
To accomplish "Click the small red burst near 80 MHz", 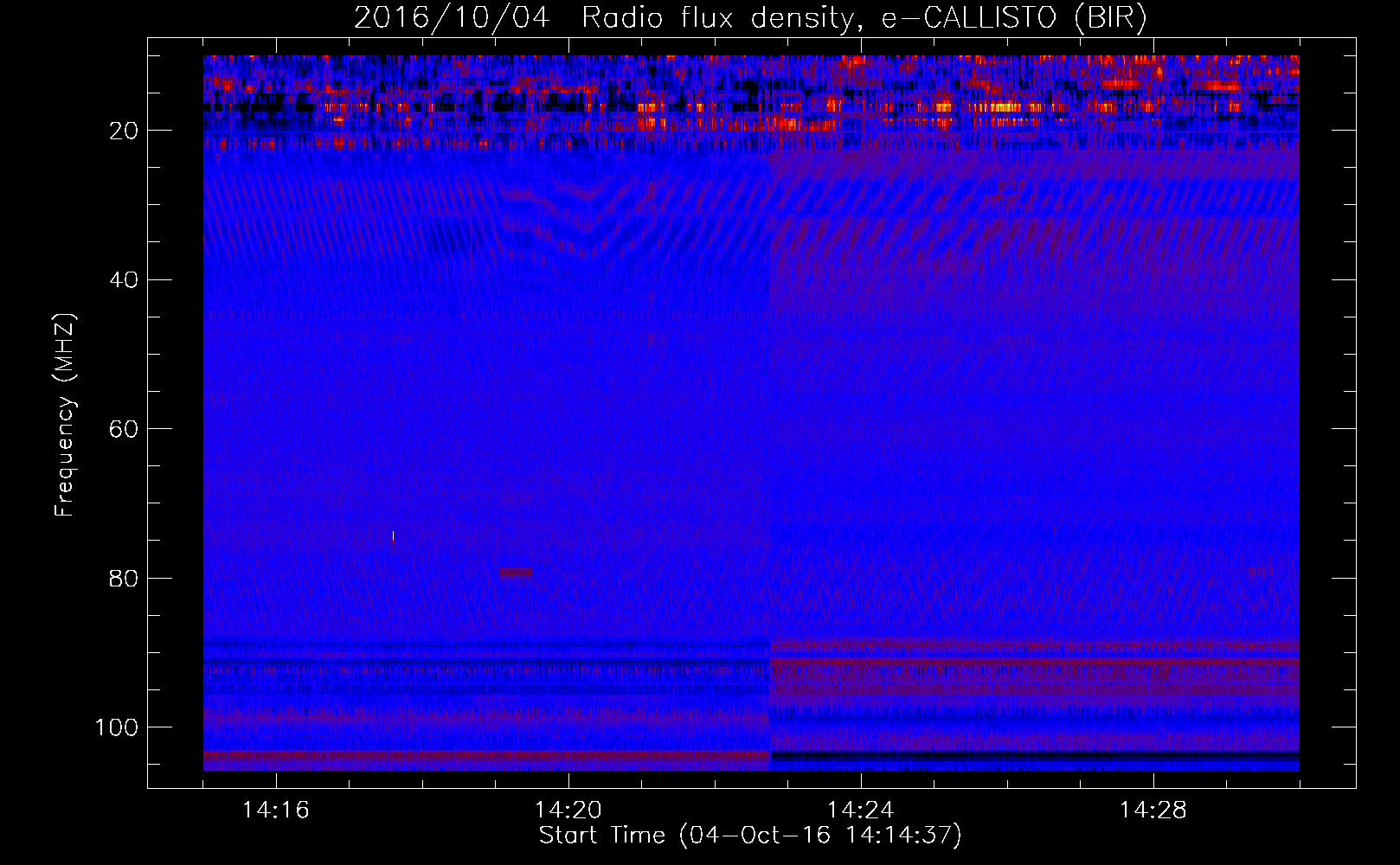I will (x=517, y=572).
